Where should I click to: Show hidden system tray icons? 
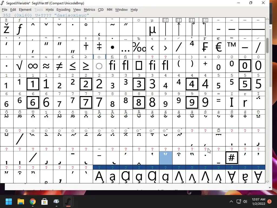click(231, 201)
